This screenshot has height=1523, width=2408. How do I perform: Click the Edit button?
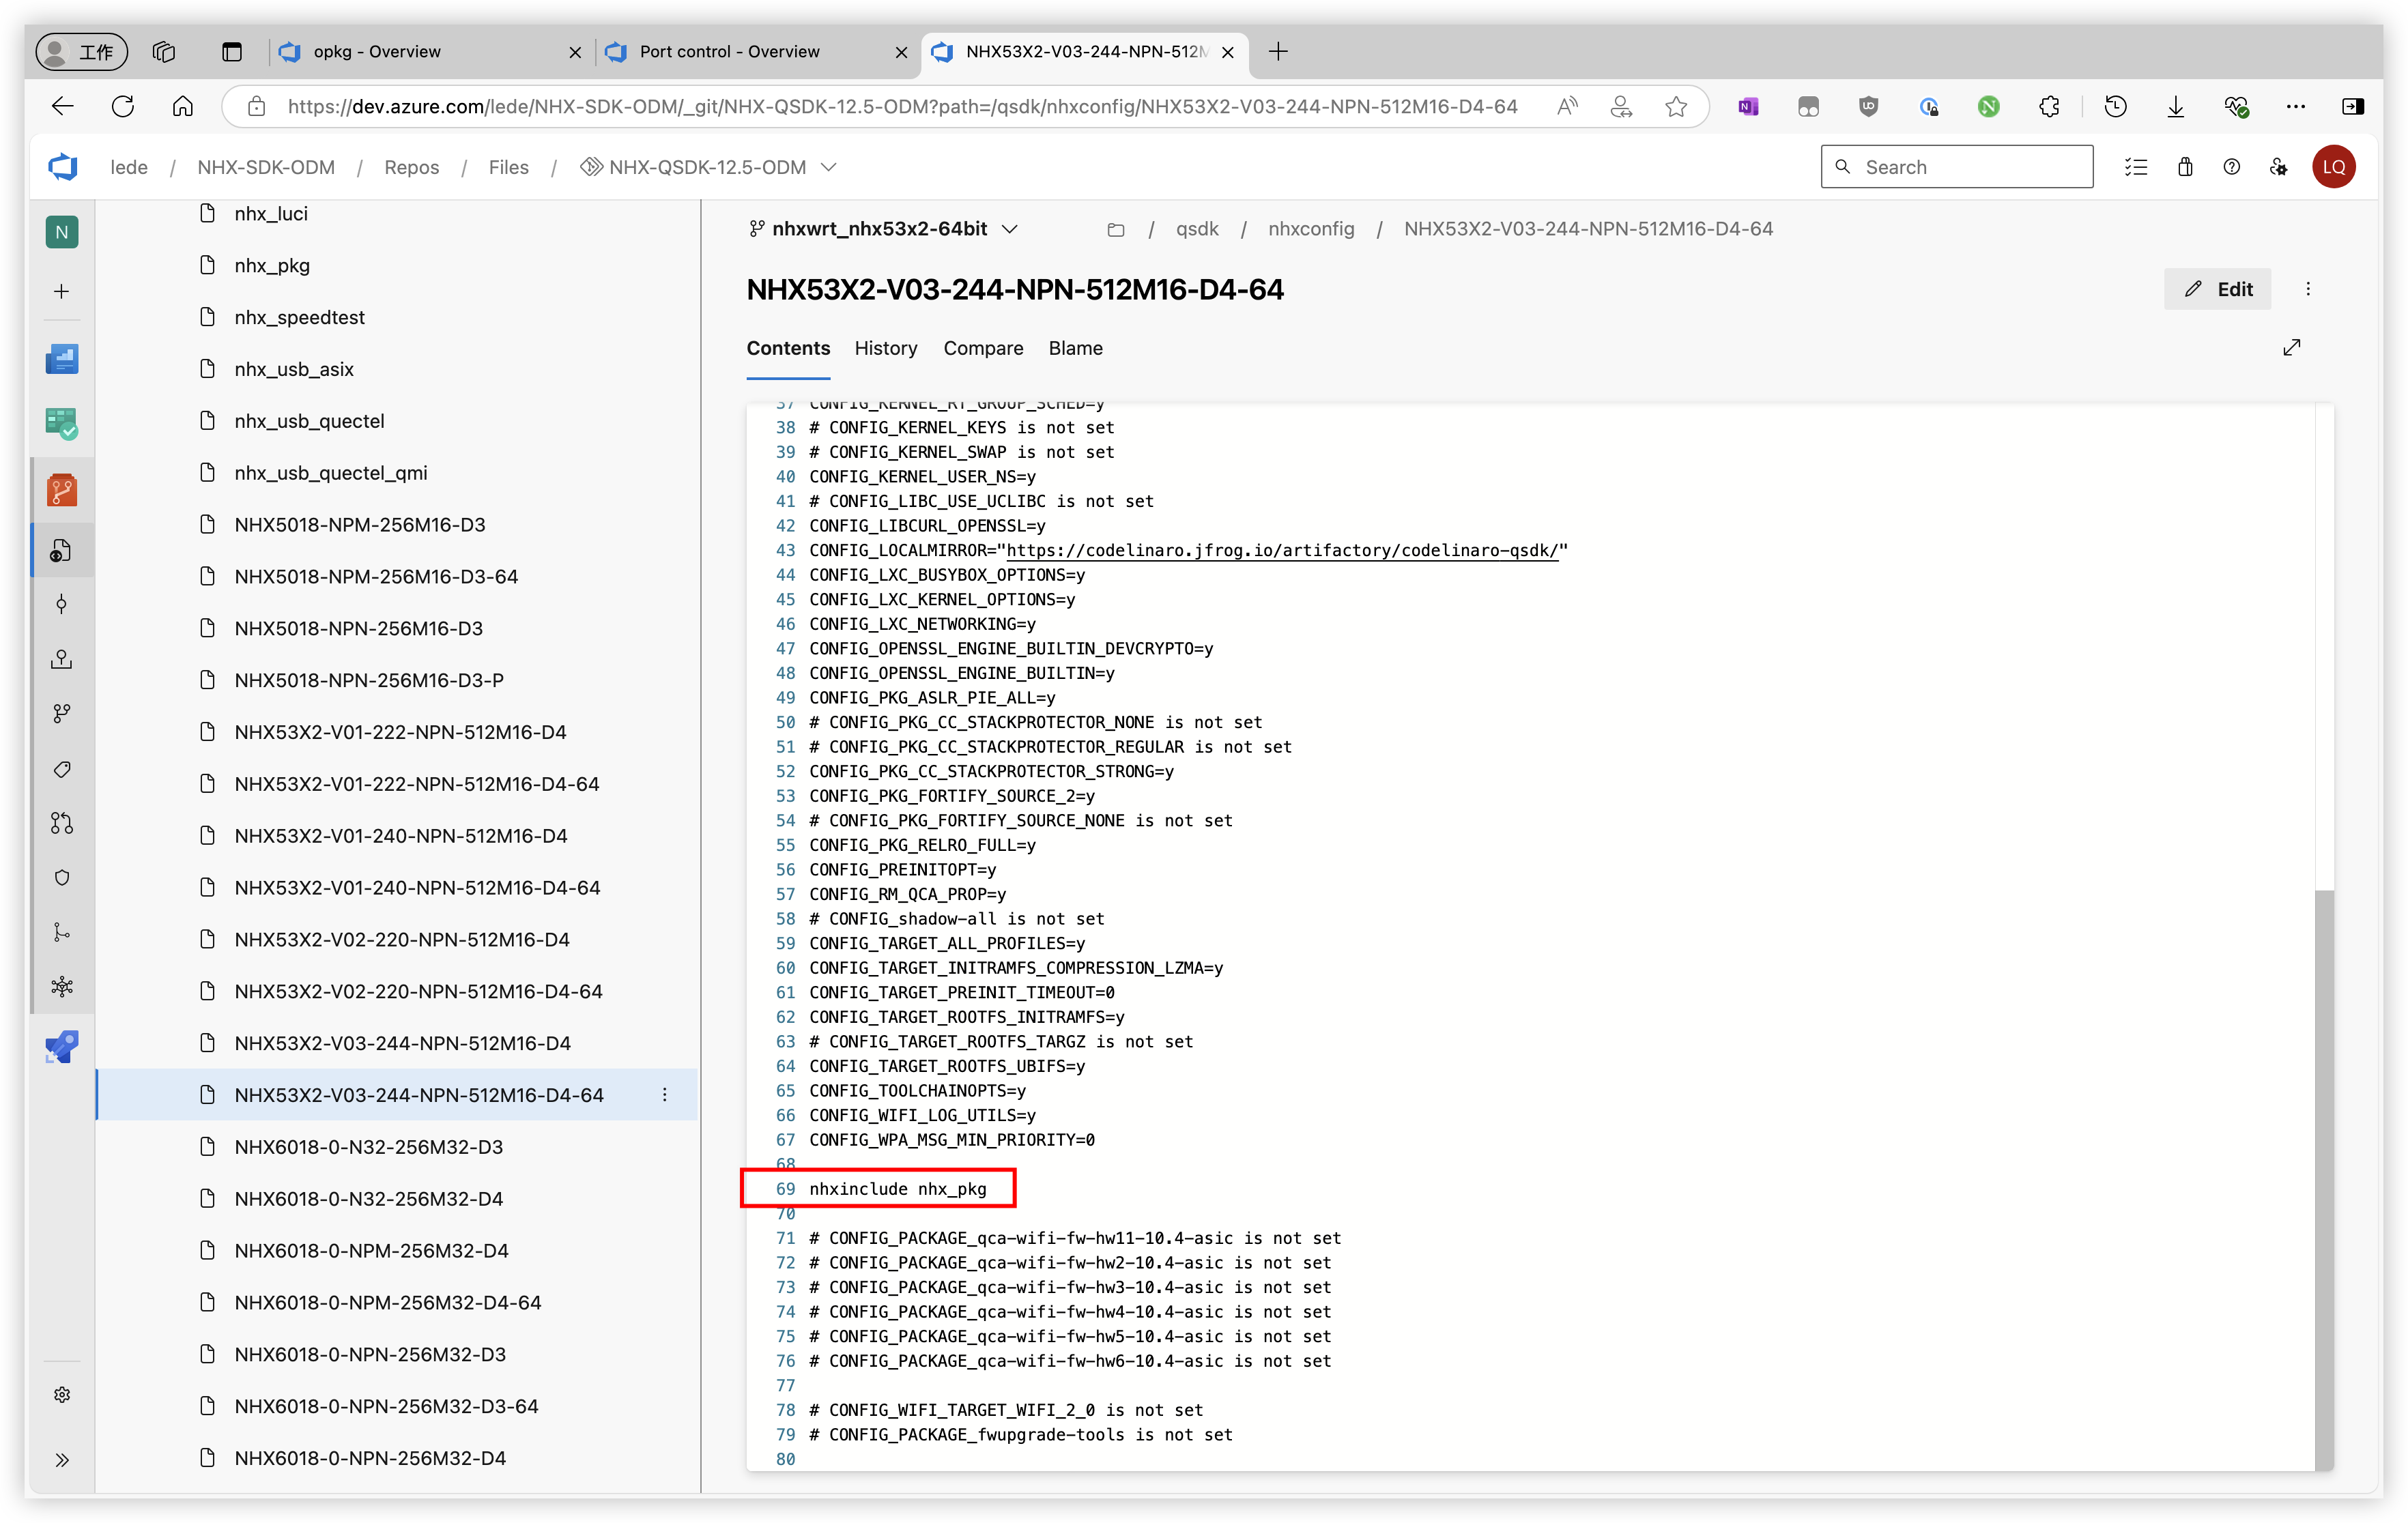pyautogui.click(x=2217, y=289)
